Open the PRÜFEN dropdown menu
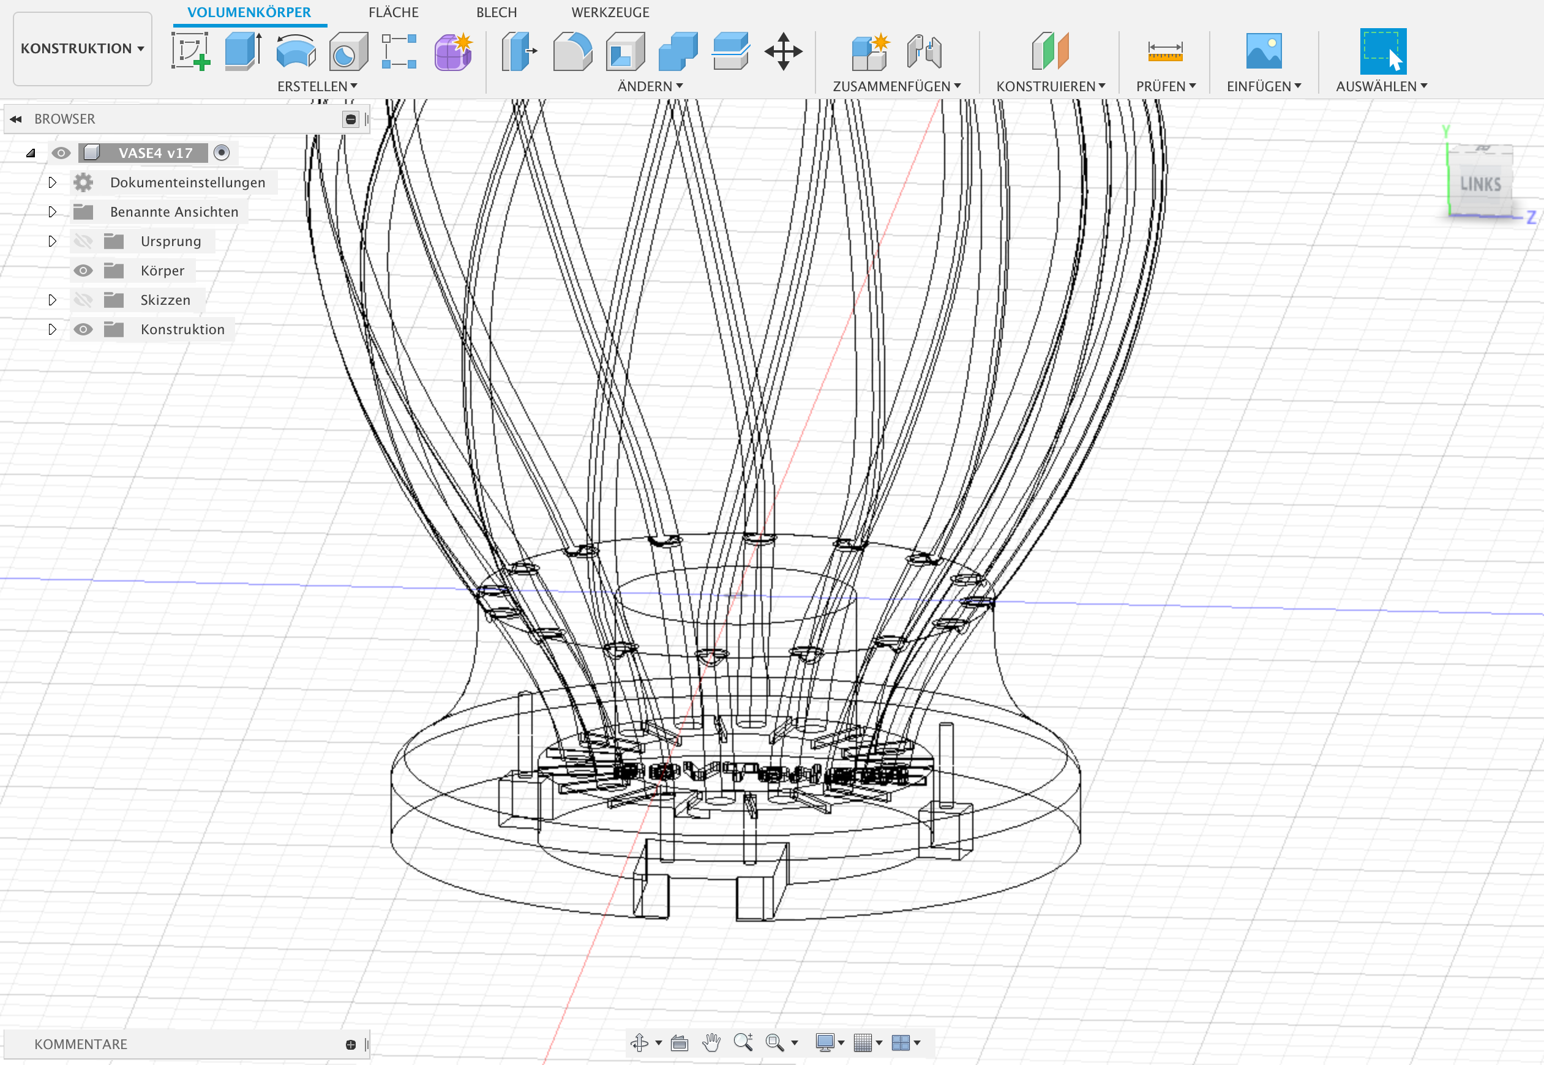The image size is (1544, 1065). (x=1166, y=86)
